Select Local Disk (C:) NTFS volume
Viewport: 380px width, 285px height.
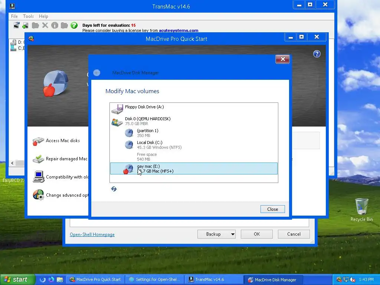tap(194, 145)
